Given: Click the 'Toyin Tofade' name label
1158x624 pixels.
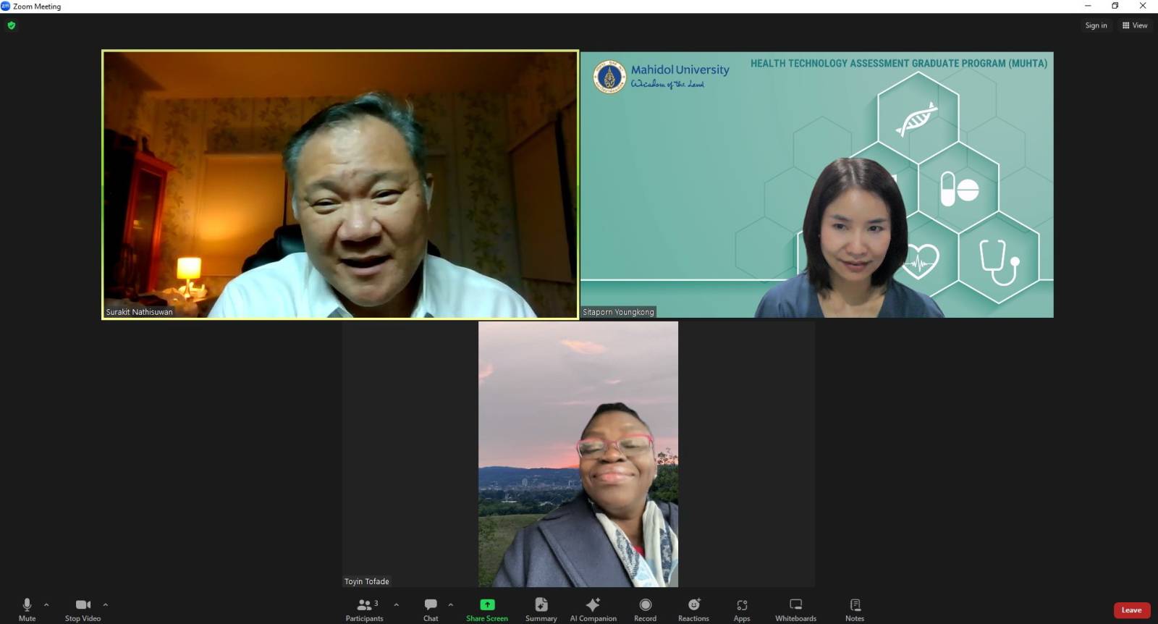Looking at the screenshot, I should 367,581.
